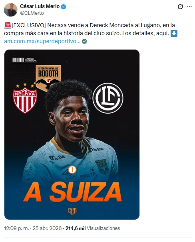195x242 pixels.
Task: Open the three-dot more options menu
Action: [189, 7]
